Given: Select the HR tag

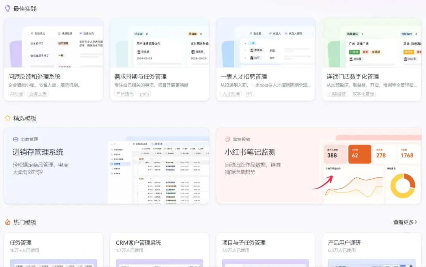Looking at the screenshot, I should pyautogui.click(x=249, y=94).
